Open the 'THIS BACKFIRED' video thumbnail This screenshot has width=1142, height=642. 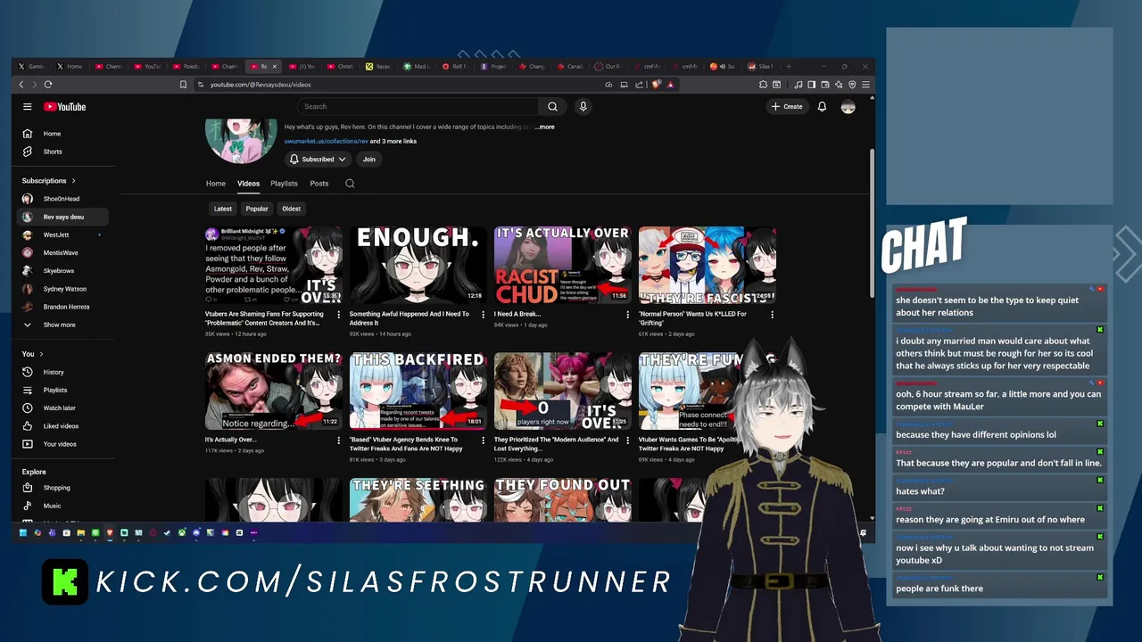pos(418,391)
